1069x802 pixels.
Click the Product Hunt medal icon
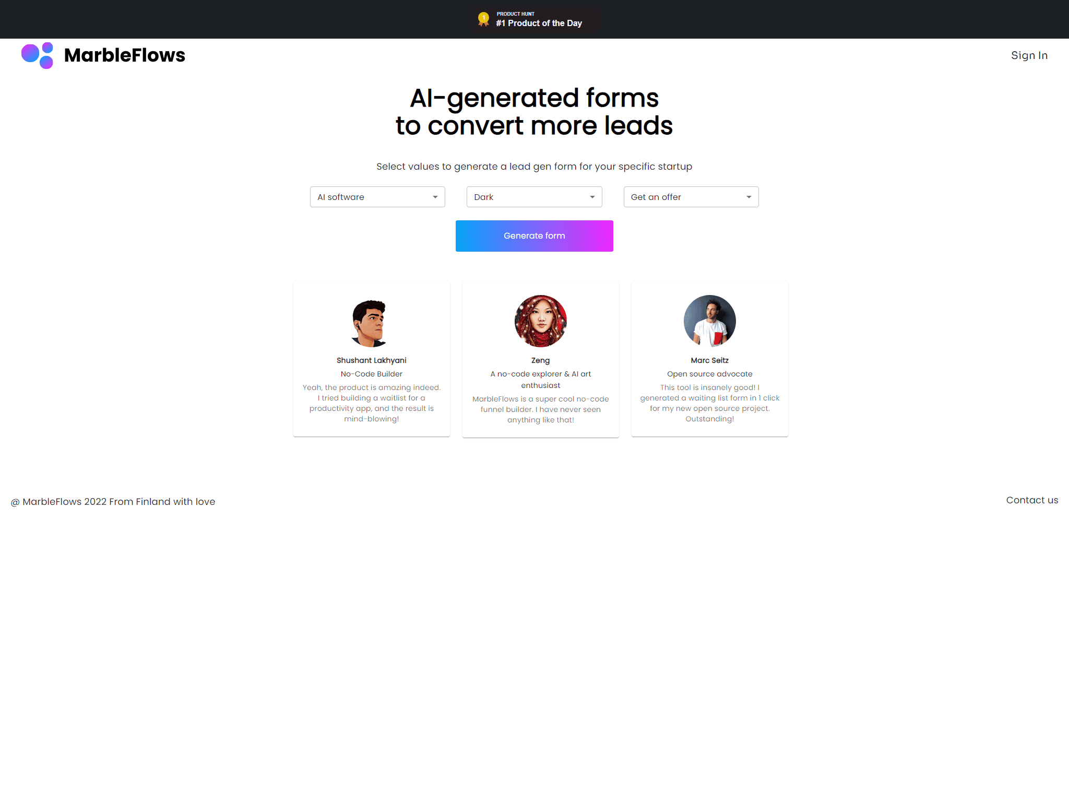(484, 19)
